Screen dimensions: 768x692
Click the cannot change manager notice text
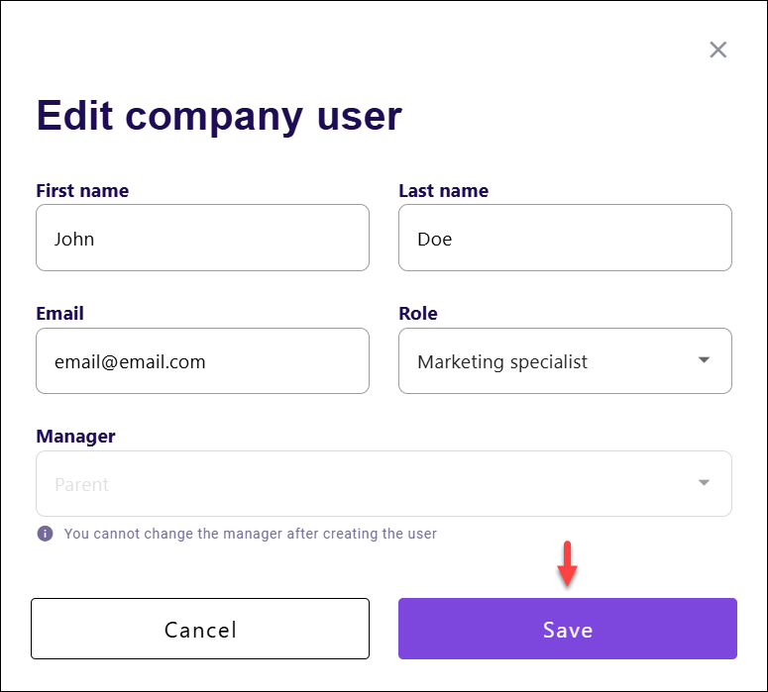(x=251, y=534)
